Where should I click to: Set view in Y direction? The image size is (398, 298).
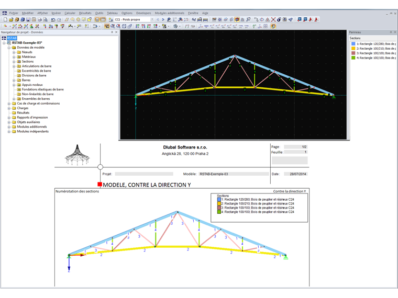[143, 26]
